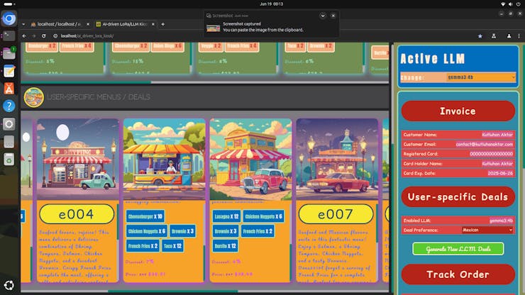Expand the screenshot notification chevron
Viewport: 525px width, 295px height.
pyautogui.click(x=323, y=15)
